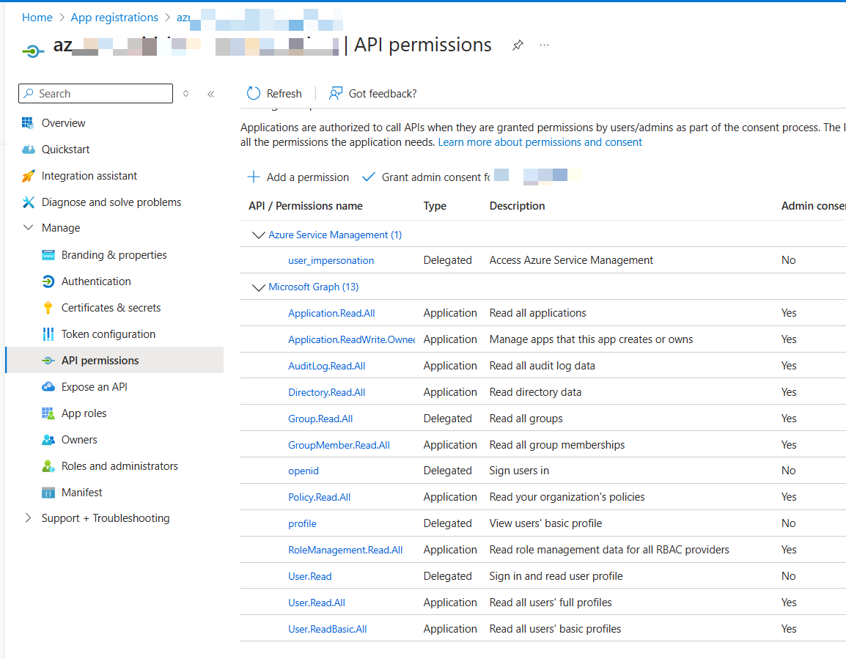This screenshot has height=659, width=846.
Task: Click the Overview icon in sidebar
Action: (x=28, y=123)
